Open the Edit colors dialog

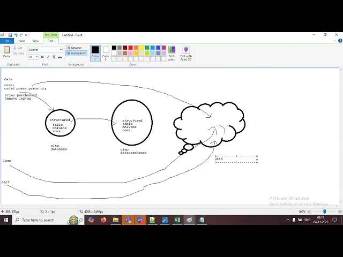(171, 53)
